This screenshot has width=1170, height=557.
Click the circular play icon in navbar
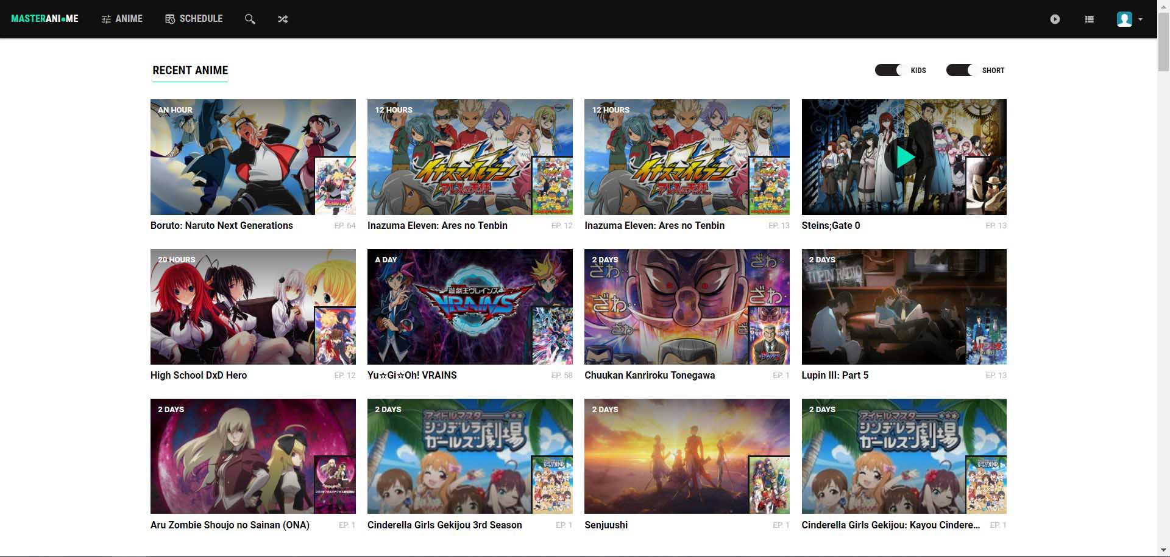coord(1055,19)
